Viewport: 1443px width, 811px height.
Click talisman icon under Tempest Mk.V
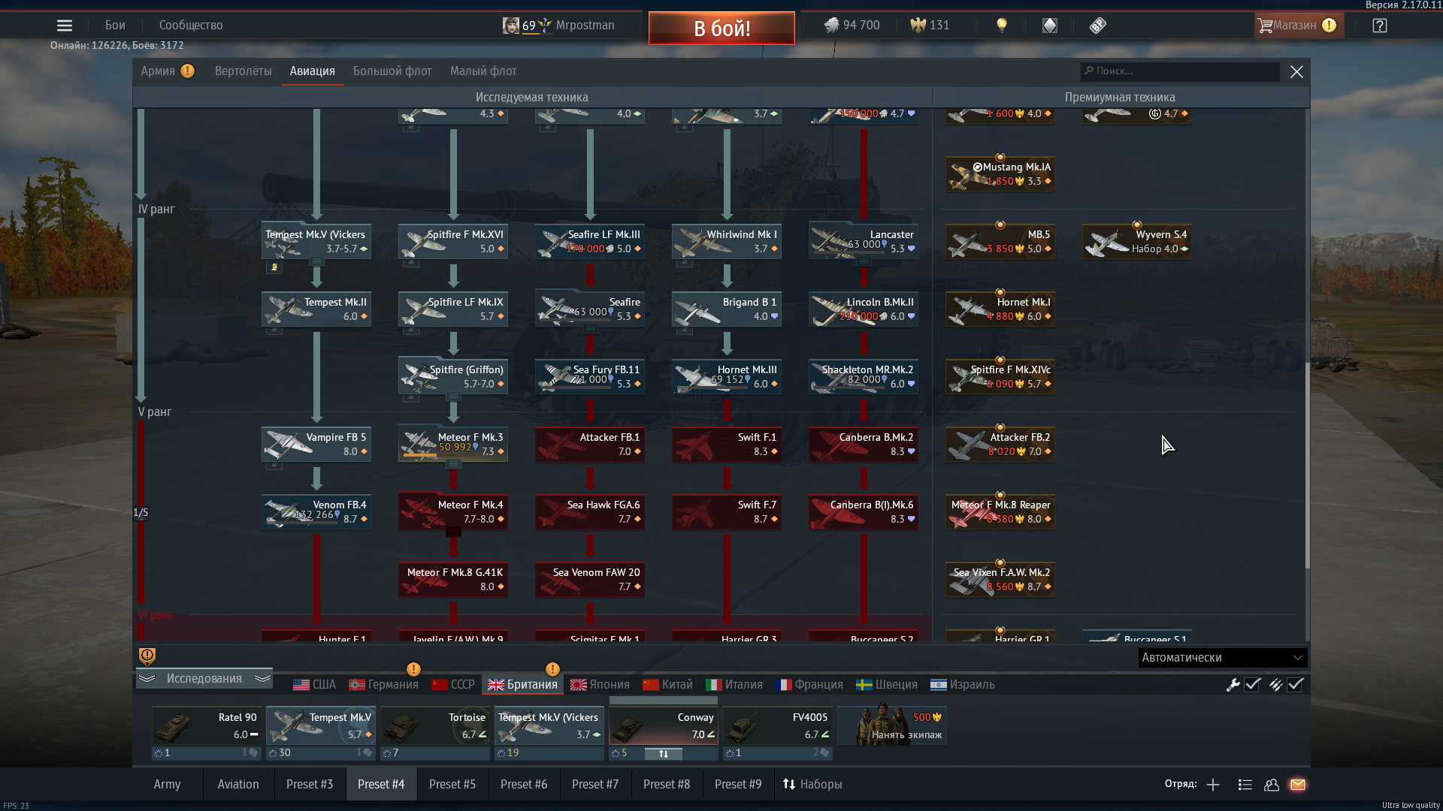tap(275, 267)
